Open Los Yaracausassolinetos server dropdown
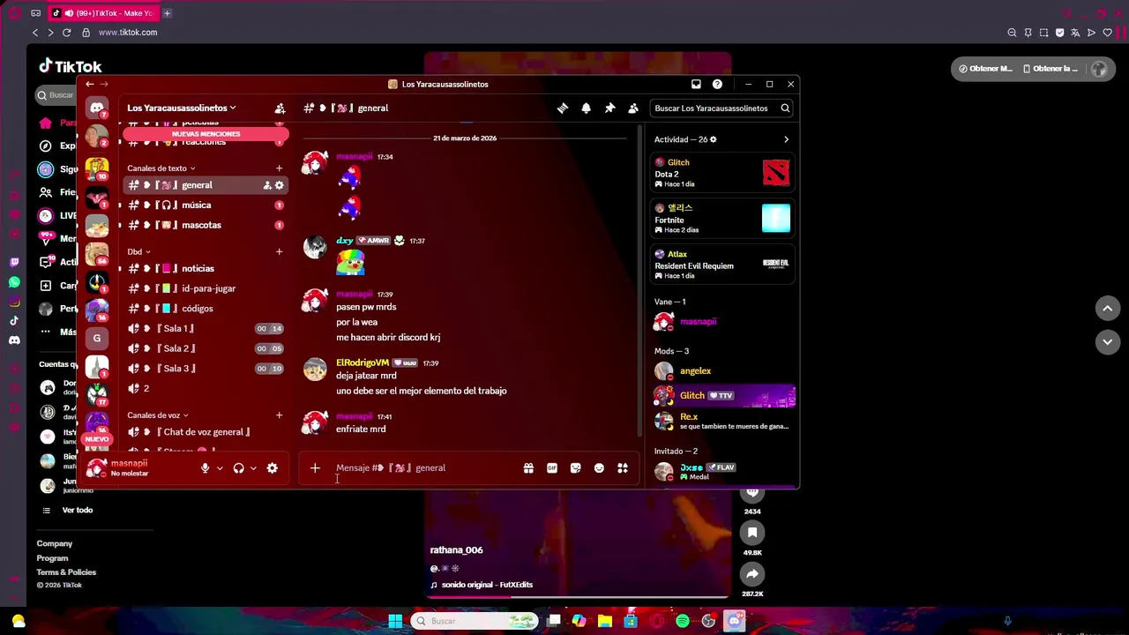This screenshot has height=635, width=1129. (x=181, y=108)
